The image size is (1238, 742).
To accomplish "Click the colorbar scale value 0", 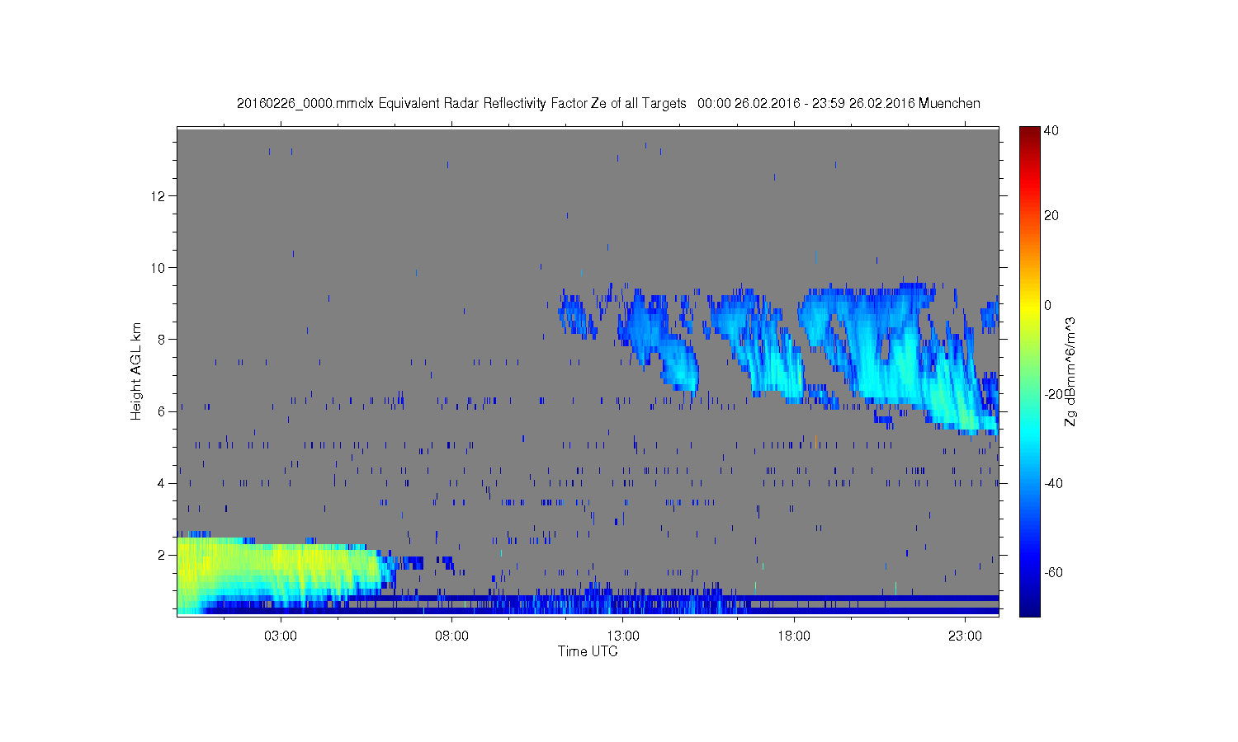I will (1048, 305).
